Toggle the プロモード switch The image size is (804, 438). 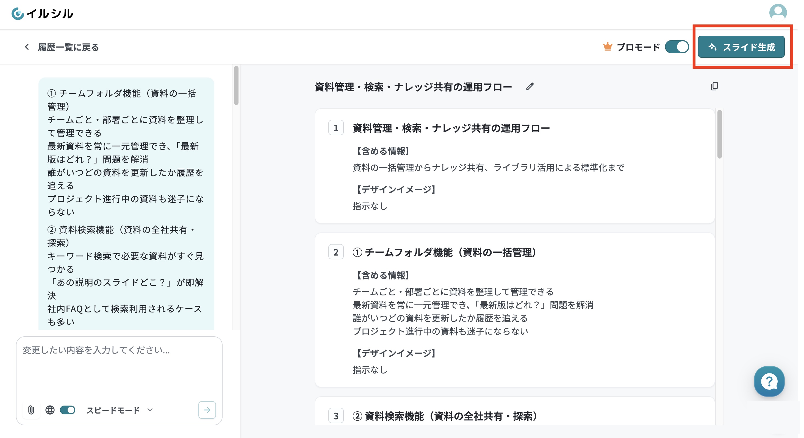pos(677,47)
